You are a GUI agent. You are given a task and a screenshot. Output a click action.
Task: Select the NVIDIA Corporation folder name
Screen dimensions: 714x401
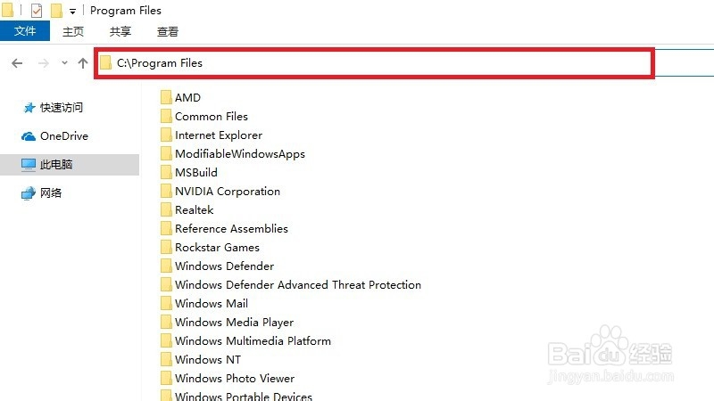pos(228,192)
